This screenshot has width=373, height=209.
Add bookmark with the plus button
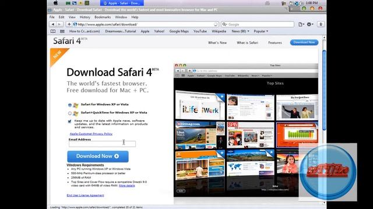(69, 24)
